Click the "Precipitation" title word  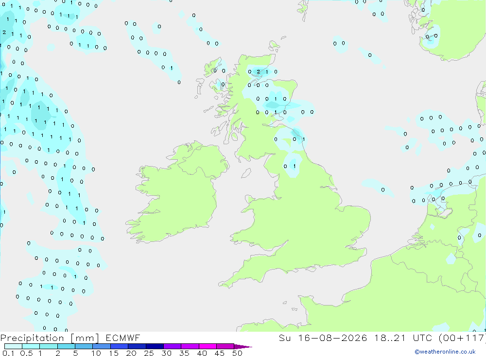[32, 338]
